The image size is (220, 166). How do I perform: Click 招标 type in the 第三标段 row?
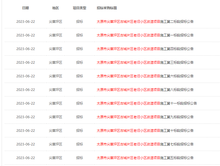tap(80, 63)
